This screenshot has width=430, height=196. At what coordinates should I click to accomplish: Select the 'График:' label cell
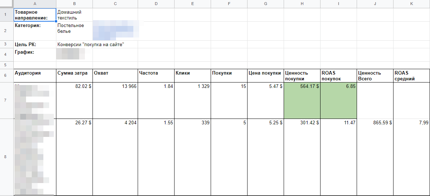(x=35, y=54)
